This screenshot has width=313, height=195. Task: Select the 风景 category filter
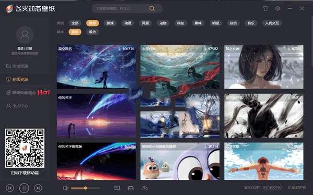point(145,23)
